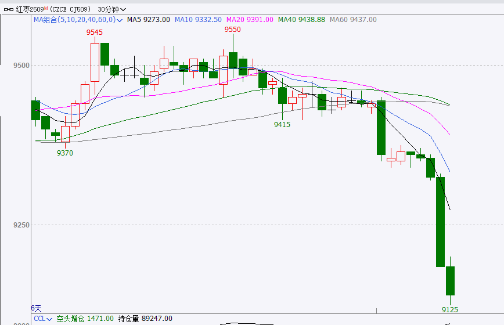Viewport: 504px width, 325px height.
Task: Click the MA40 9438.88 value label
Action: [x=301, y=20]
